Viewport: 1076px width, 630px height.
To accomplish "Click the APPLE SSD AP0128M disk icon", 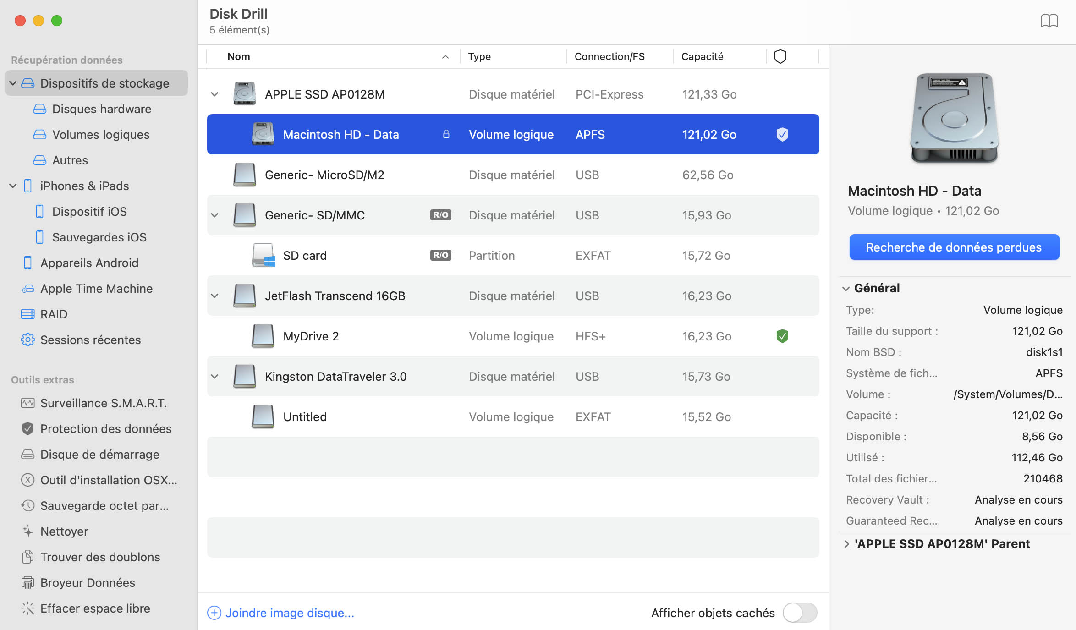I will tap(244, 94).
